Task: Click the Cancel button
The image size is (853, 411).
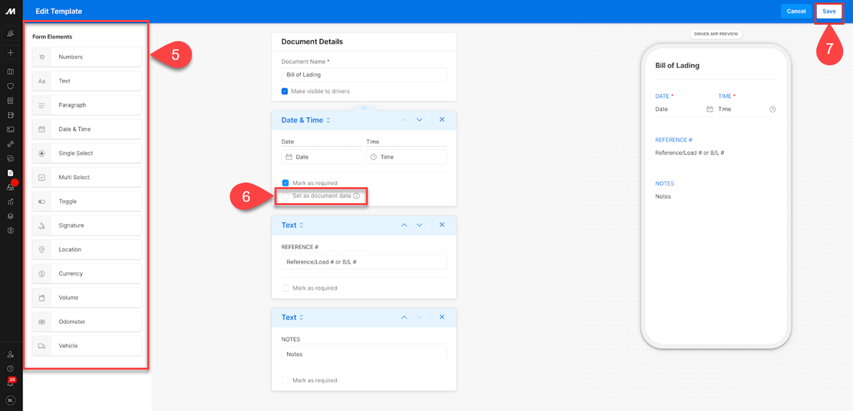Action: [796, 11]
